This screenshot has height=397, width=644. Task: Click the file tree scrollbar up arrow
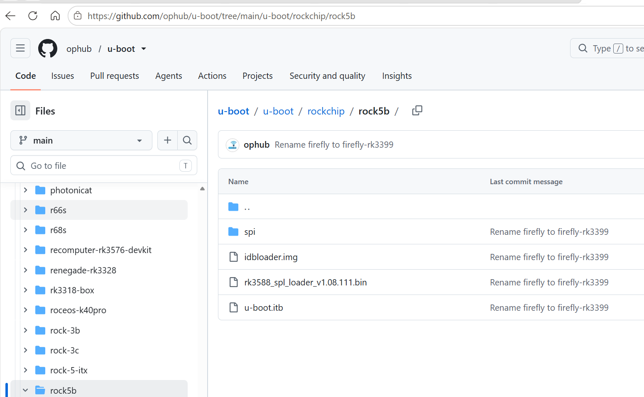(x=202, y=188)
